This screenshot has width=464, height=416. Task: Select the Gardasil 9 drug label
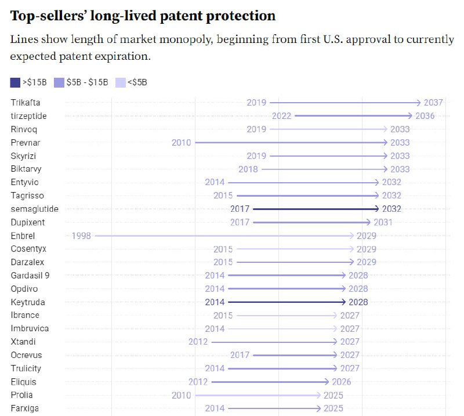pyautogui.click(x=30, y=276)
